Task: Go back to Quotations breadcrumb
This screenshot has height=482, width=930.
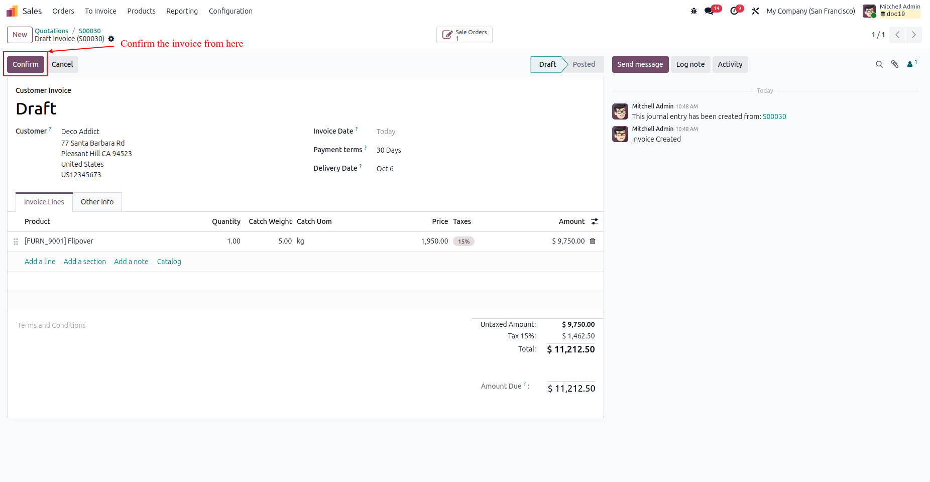Action: [51, 31]
